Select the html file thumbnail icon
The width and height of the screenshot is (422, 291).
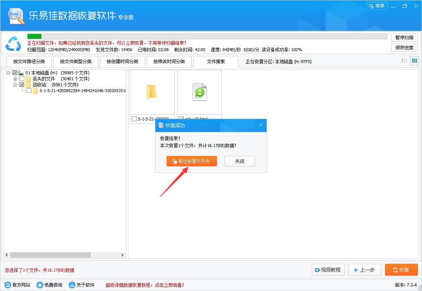[x=200, y=92]
